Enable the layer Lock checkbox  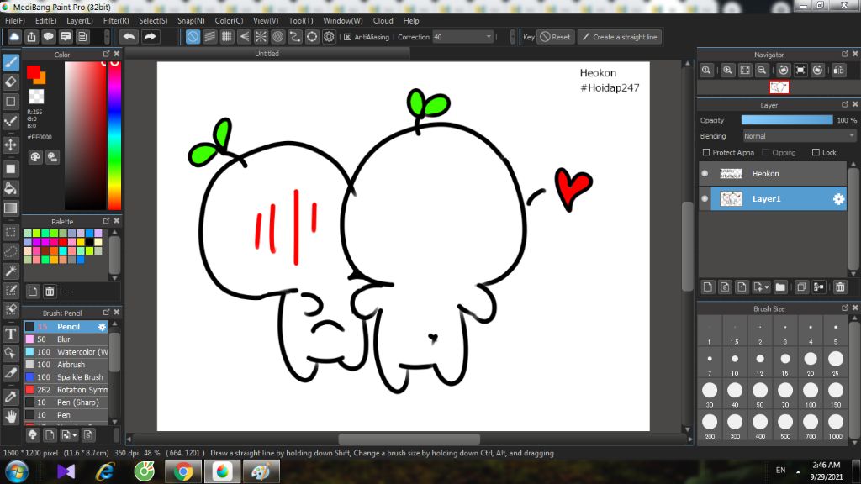coord(816,153)
